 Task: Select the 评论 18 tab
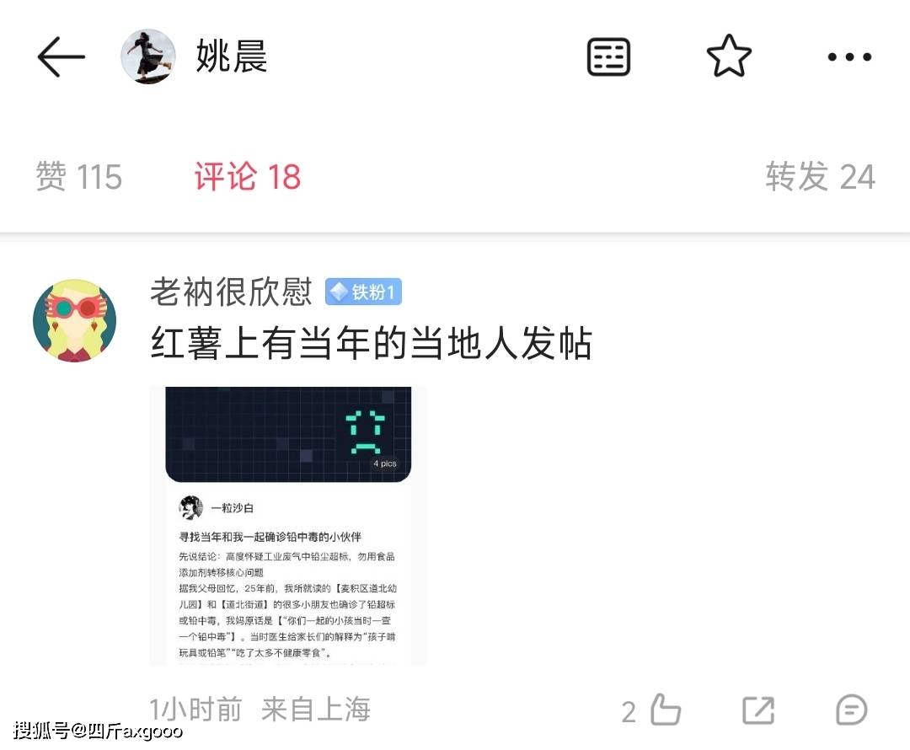tap(248, 176)
